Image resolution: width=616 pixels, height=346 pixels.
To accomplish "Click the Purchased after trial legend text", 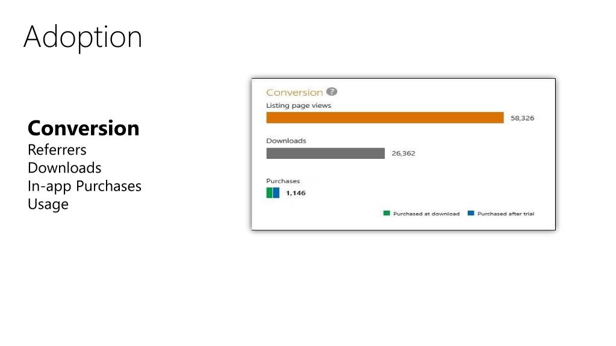I will click(506, 214).
